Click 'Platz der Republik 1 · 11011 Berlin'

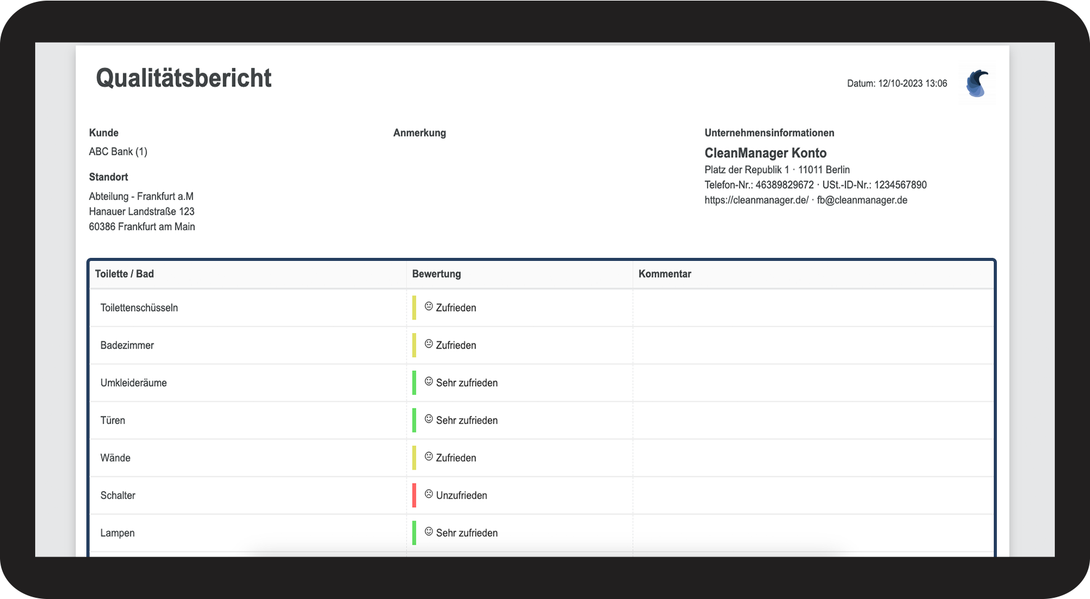[x=777, y=170]
